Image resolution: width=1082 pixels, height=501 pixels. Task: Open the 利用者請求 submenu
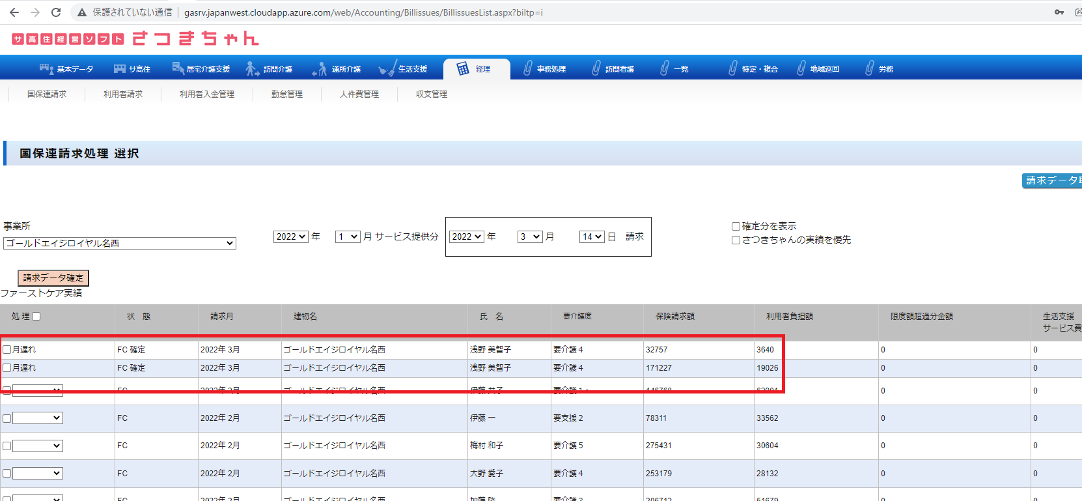point(123,94)
